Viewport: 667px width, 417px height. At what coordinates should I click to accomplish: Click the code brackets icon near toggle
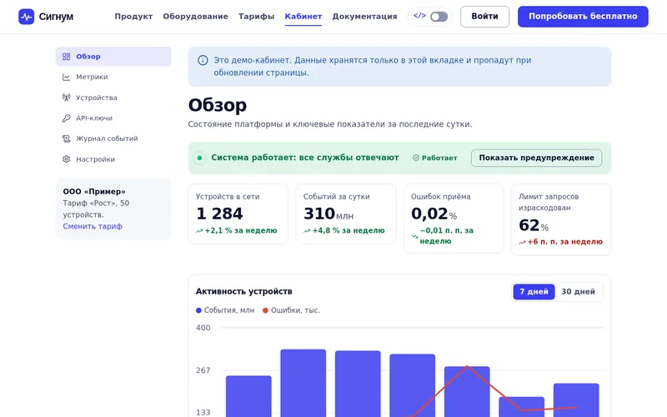tap(419, 16)
